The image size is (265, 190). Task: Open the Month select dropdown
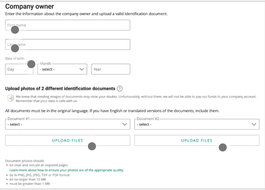coord(62,69)
